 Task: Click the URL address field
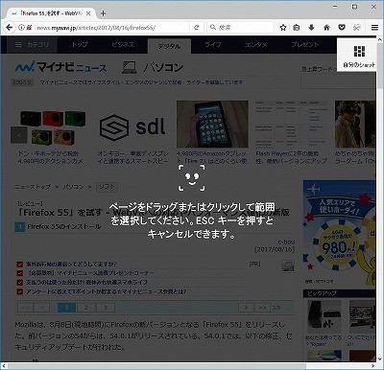pyautogui.click(x=112, y=28)
